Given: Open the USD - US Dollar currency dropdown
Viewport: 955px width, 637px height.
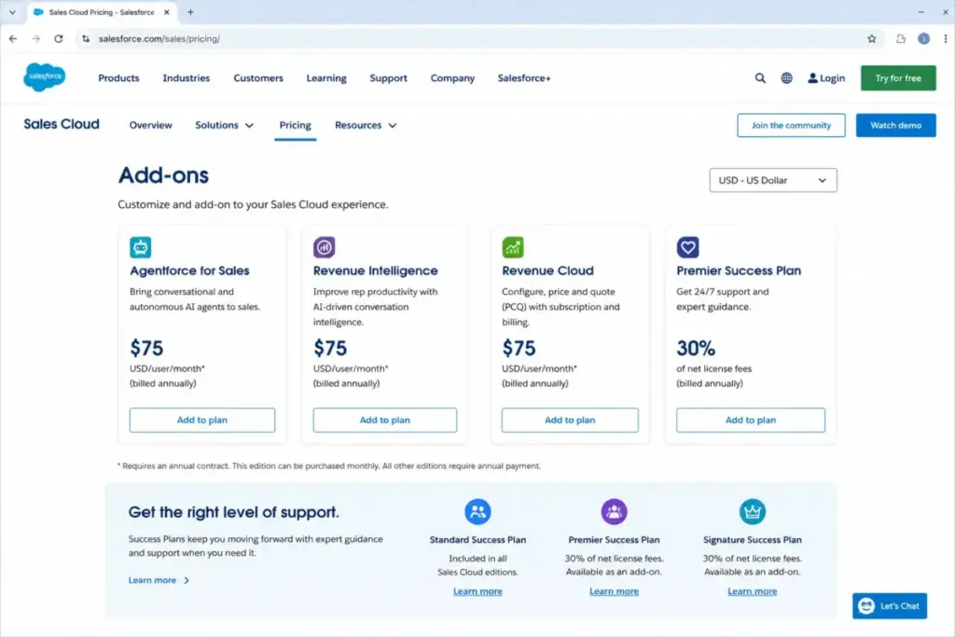Looking at the screenshot, I should pos(773,180).
